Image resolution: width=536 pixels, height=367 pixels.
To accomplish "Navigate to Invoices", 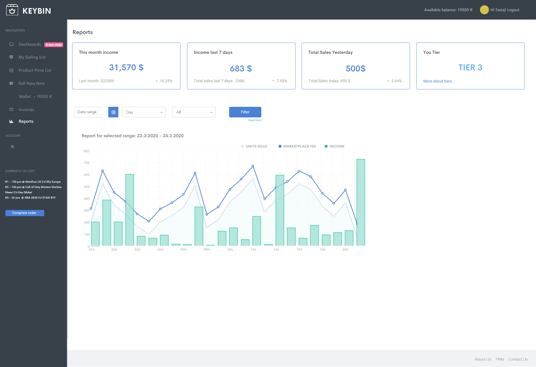I will click(x=27, y=110).
